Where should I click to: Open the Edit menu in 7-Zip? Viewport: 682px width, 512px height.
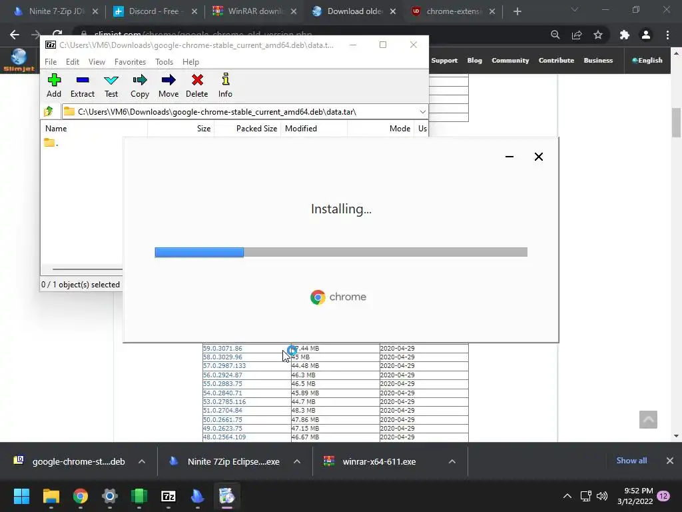pos(72,62)
